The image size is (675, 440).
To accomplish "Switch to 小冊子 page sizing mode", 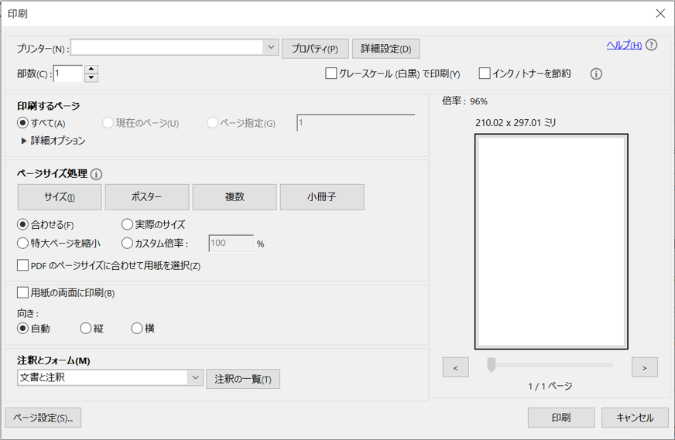I will click(322, 197).
